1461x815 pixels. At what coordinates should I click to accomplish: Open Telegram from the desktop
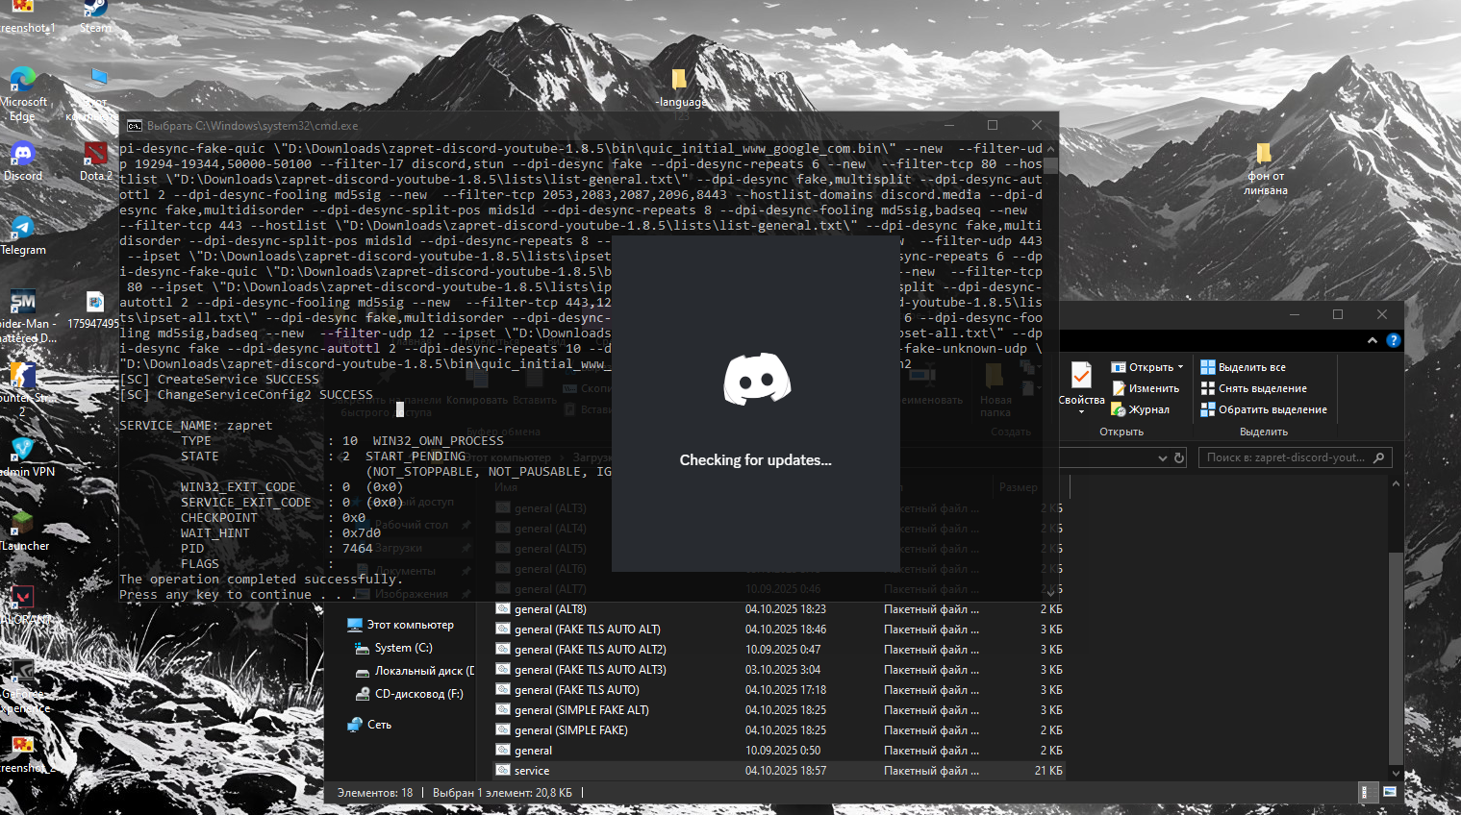point(21,229)
